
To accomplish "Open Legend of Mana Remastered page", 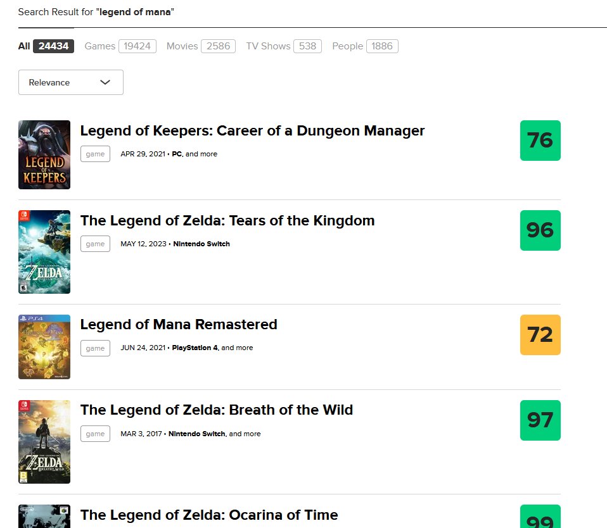I will (x=179, y=324).
